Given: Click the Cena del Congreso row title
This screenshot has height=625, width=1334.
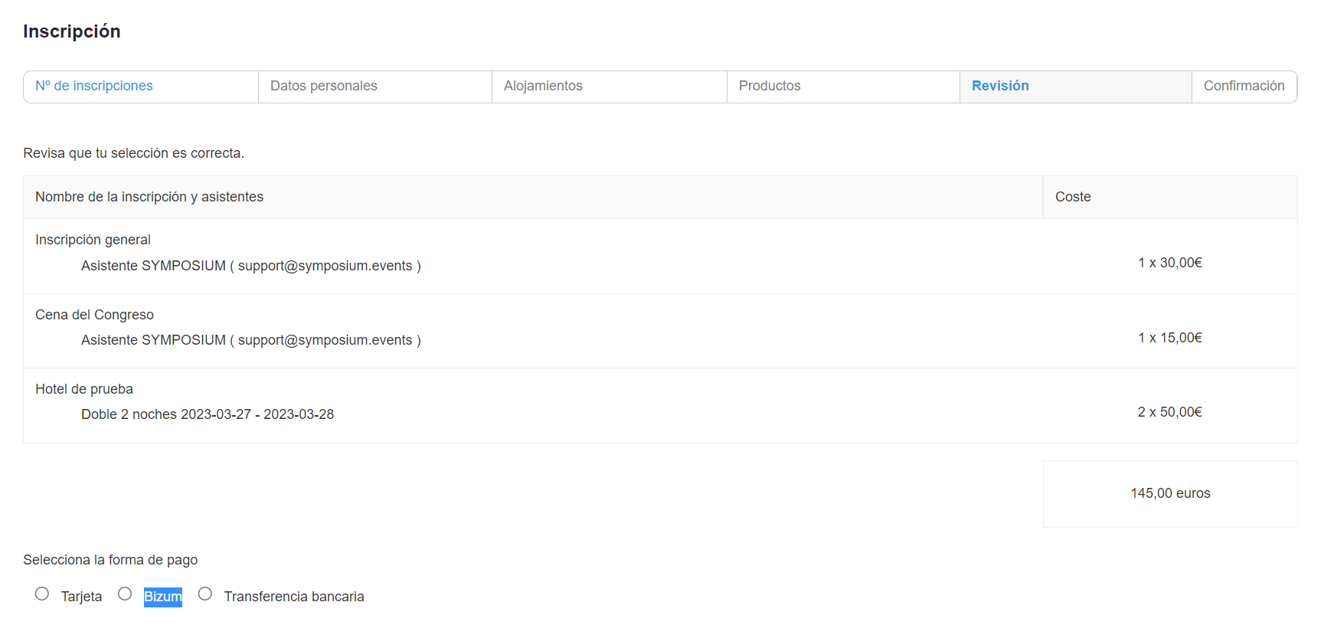Looking at the screenshot, I should (x=94, y=315).
